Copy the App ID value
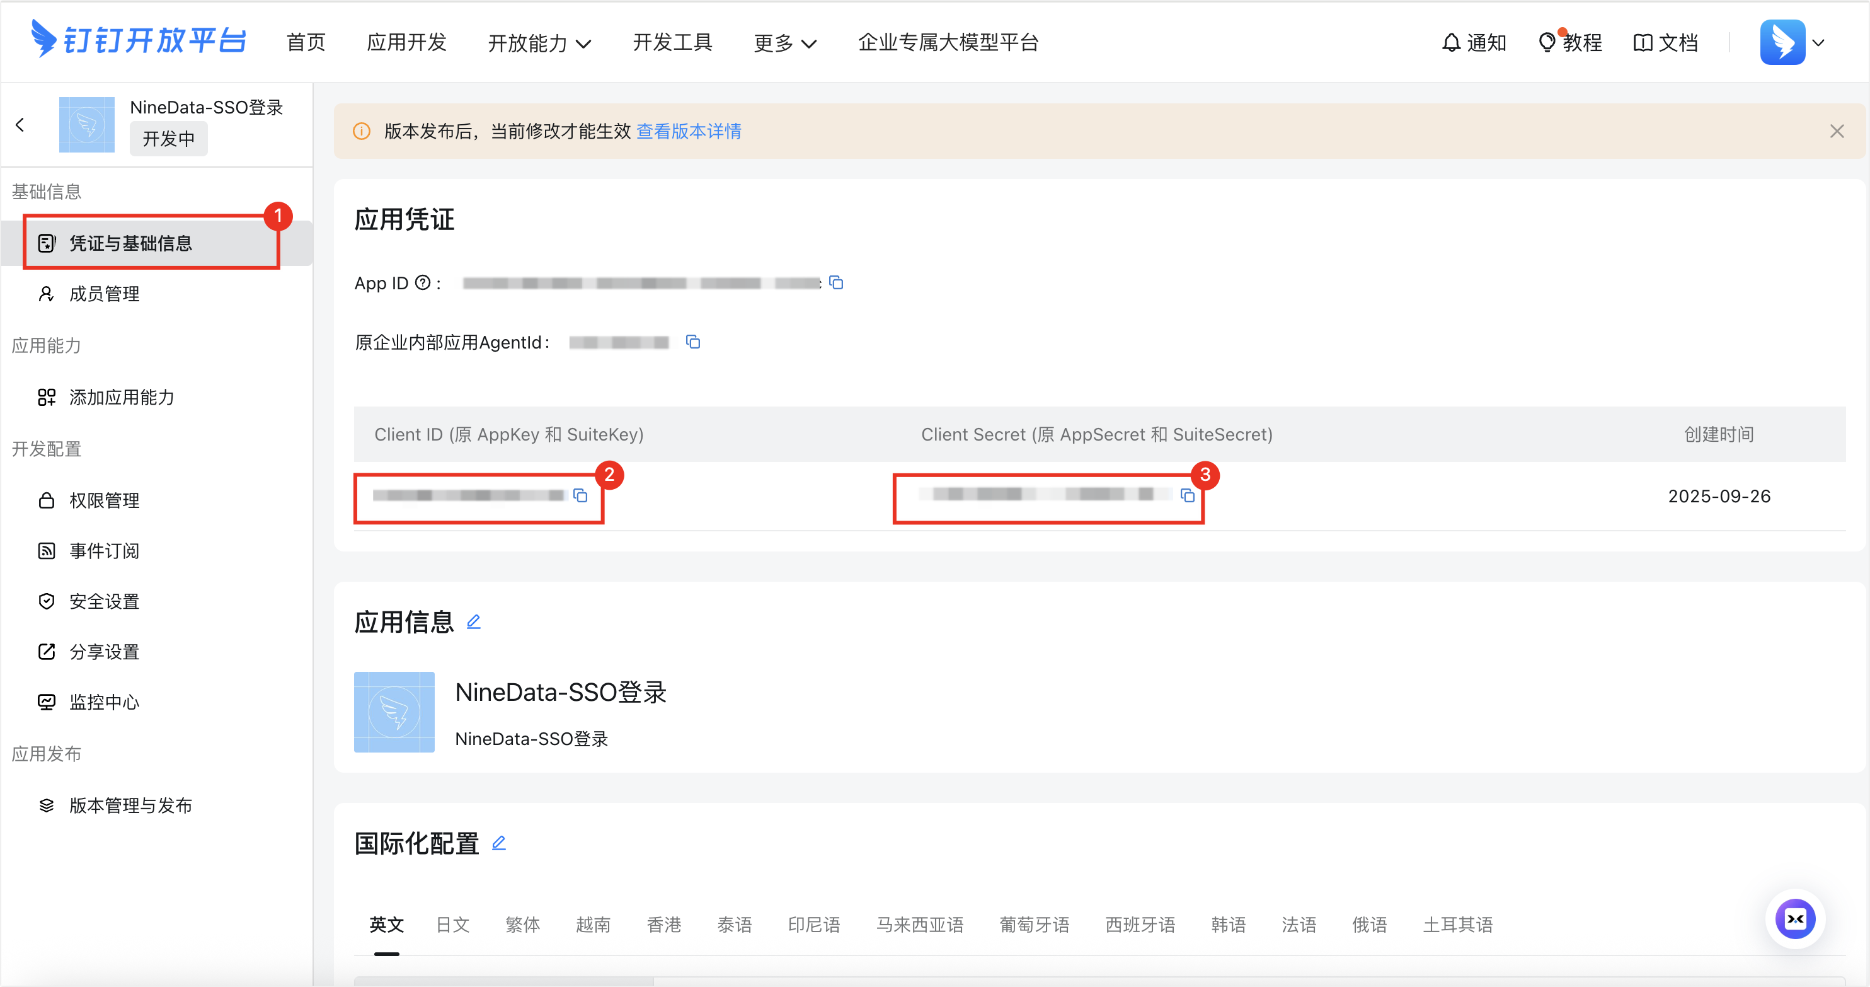 click(x=836, y=282)
